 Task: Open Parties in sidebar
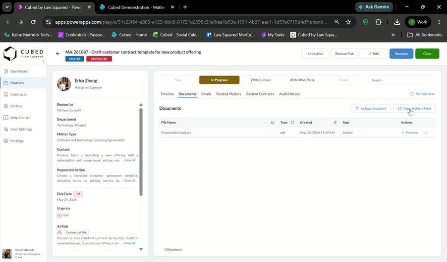click(x=16, y=106)
